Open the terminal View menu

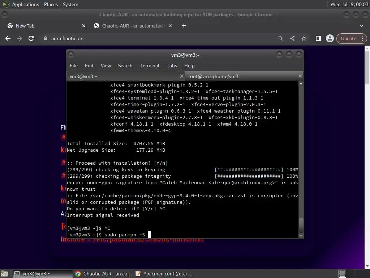pos(106,66)
